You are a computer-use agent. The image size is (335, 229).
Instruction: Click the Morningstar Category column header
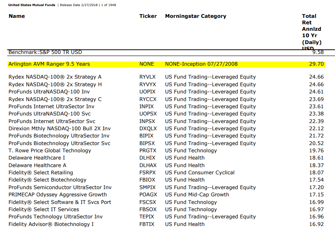click(195, 16)
